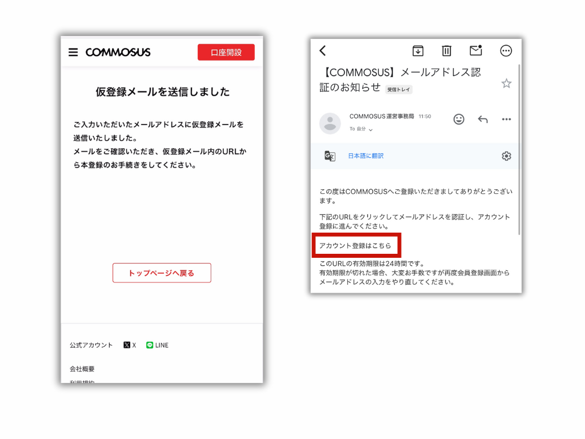Click the 公式アカウント label

click(91, 345)
